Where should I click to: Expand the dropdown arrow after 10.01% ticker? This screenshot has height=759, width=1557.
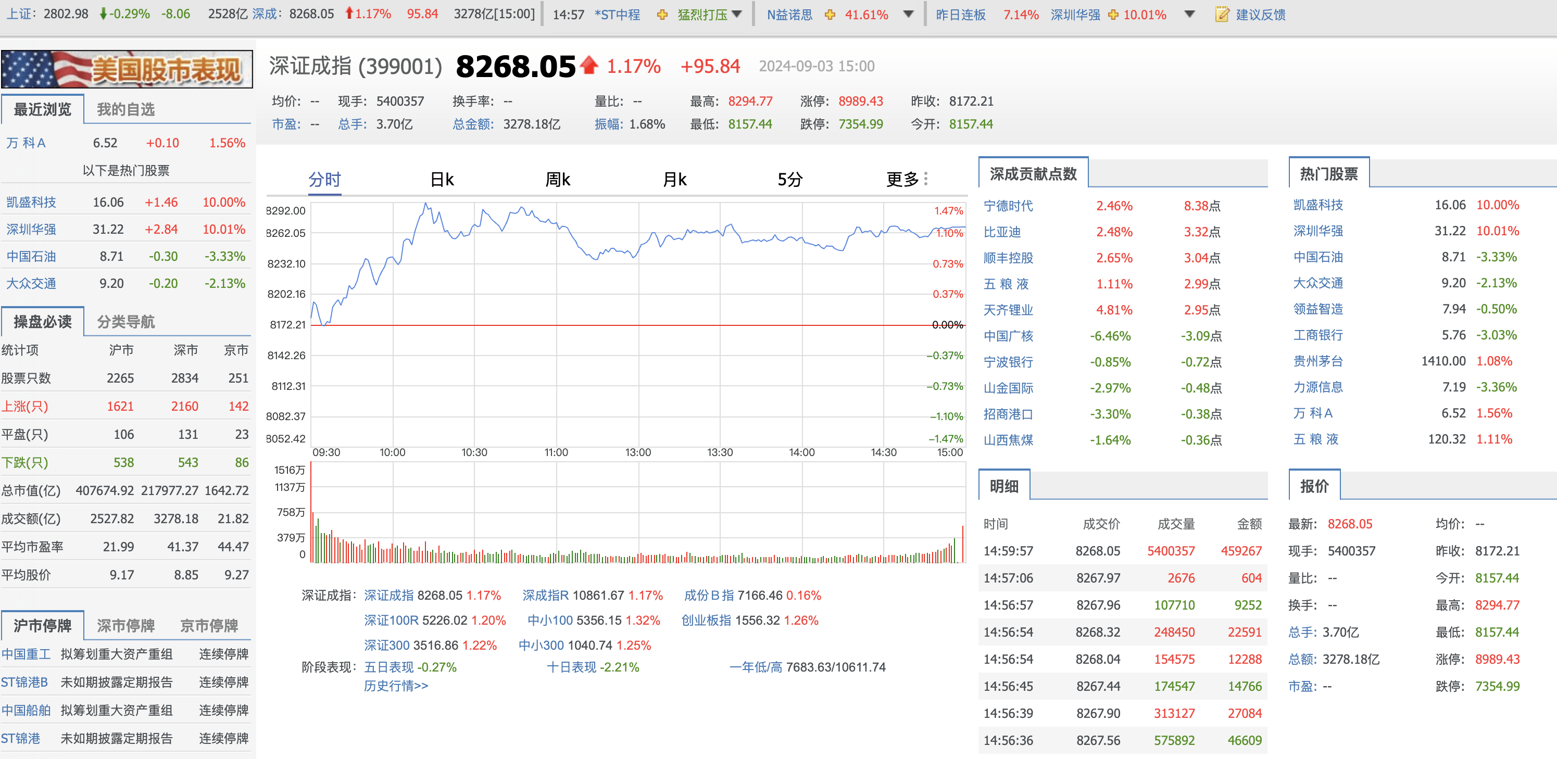click(1189, 15)
